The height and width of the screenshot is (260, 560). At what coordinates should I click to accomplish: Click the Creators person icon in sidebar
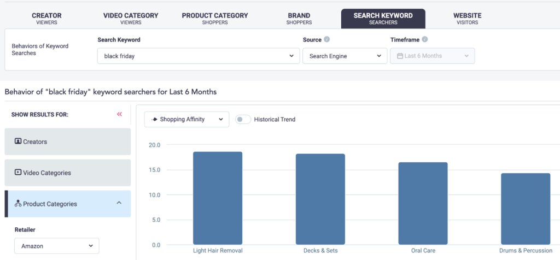[x=18, y=141]
